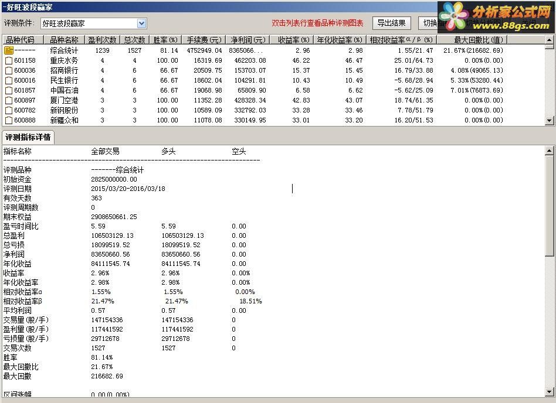This screenshot has width=556, height=403.
Task: Click the 初始资金 value 2825000000.00
Action: [114, 180]
